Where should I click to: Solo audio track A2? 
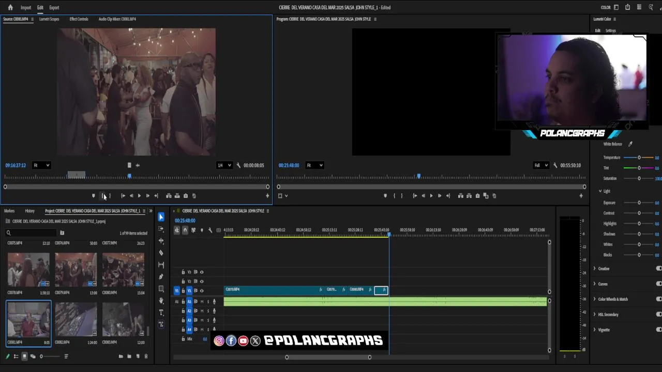[208, 311]
